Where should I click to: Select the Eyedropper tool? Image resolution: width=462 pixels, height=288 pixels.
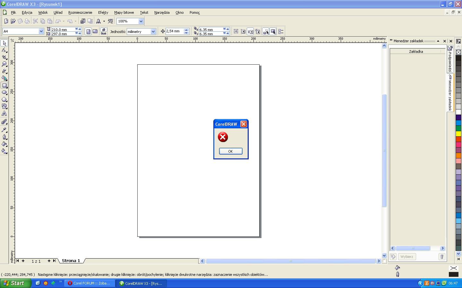(4, 130)
